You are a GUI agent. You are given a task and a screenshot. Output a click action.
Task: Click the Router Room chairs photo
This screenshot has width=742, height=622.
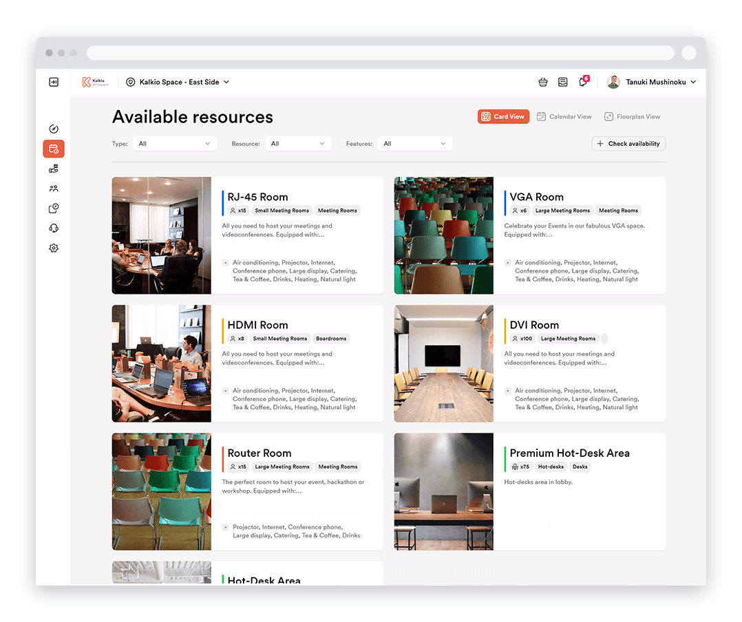pyautogui.click(x=161, y=492)
